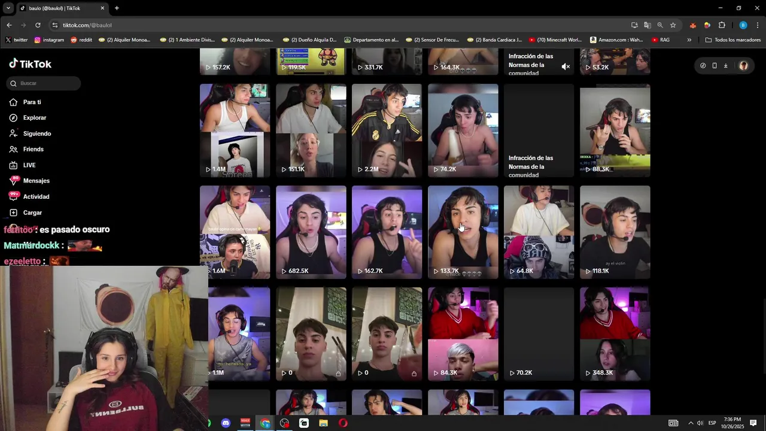This screenshot has width=766, height=431.
Task: Open the video with 348.3K views
Action: click(615, 334)
